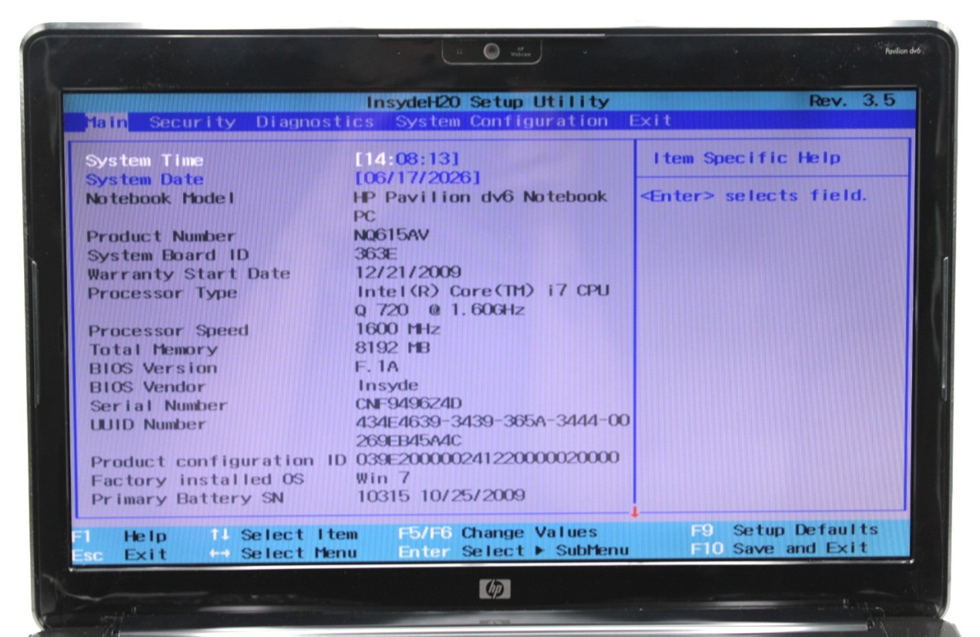Click the 039E2000002412200000020000 configuration value
The height and width of the screenshot is (637, 980).
click(x=488, y=458)
